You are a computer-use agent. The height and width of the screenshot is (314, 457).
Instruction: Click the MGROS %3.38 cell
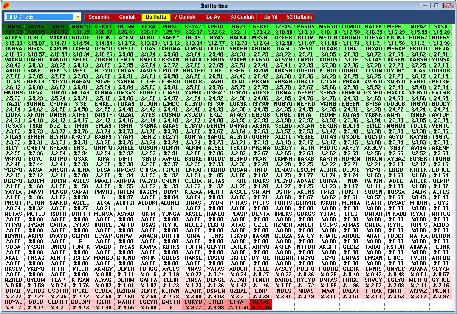[396, 128]
